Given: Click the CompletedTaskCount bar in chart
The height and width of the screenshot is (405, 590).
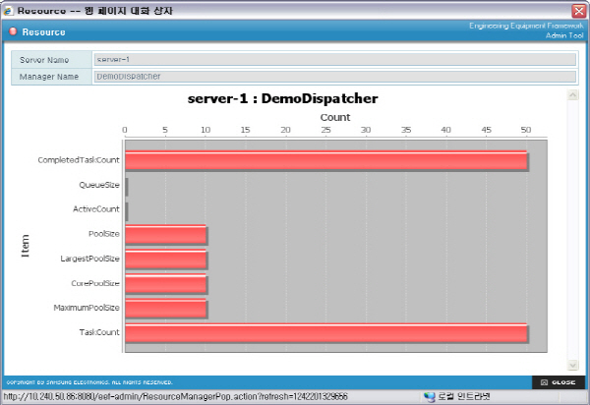Looking at the screenshot, I should click(325, 160).
